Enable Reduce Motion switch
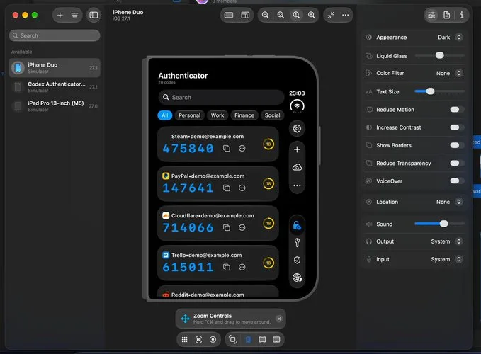This screenshot has width=481, height=354. tap(457, 110)
